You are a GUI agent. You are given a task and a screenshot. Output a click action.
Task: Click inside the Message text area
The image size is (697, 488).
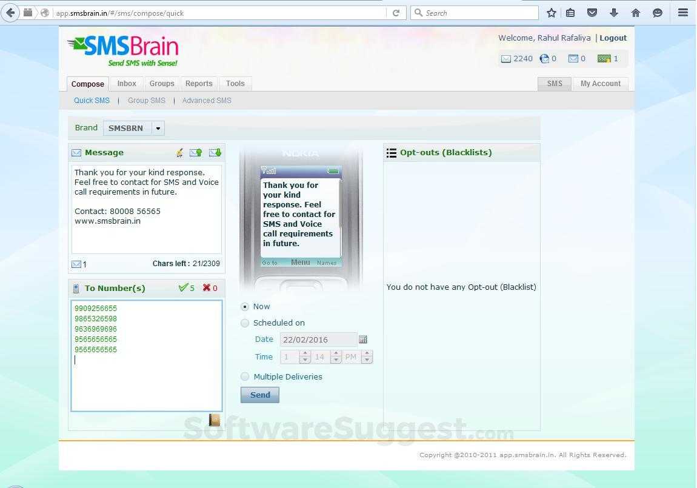(147, 210)
